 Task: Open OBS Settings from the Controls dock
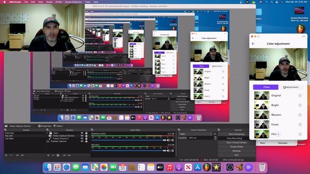coord(236,151)
